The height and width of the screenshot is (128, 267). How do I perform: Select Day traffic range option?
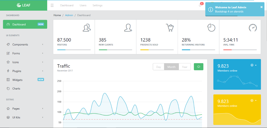[x=159, y=67]
